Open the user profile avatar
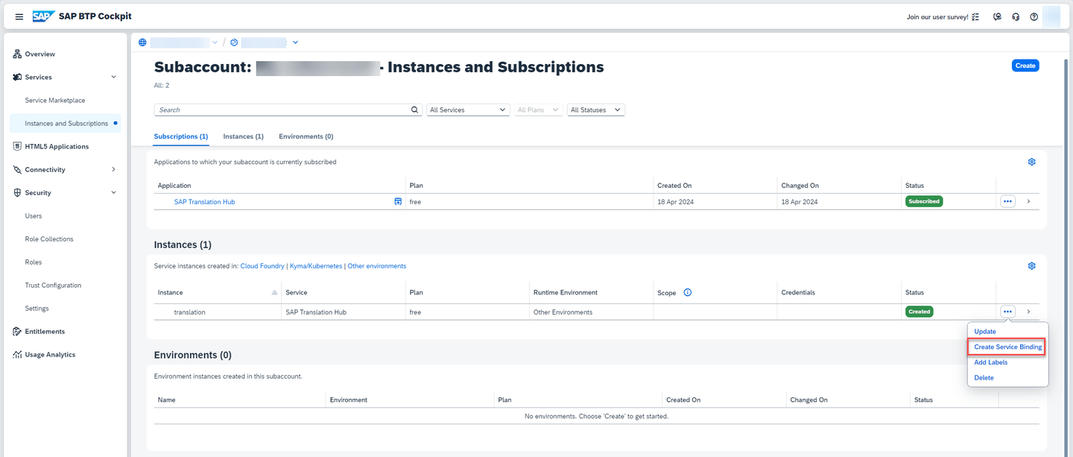The image size is (1073, 457). coord(1051,16)
